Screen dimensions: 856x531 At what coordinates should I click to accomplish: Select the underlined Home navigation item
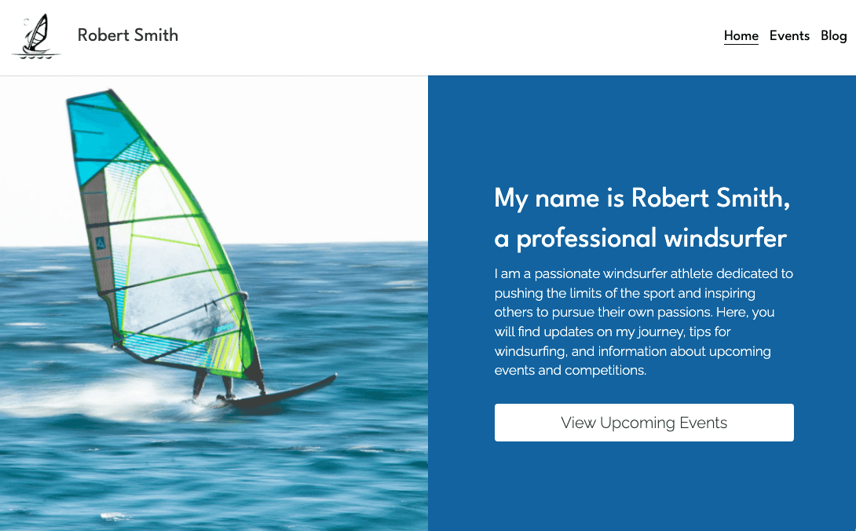pyautogui.click(x=741, y=35)
